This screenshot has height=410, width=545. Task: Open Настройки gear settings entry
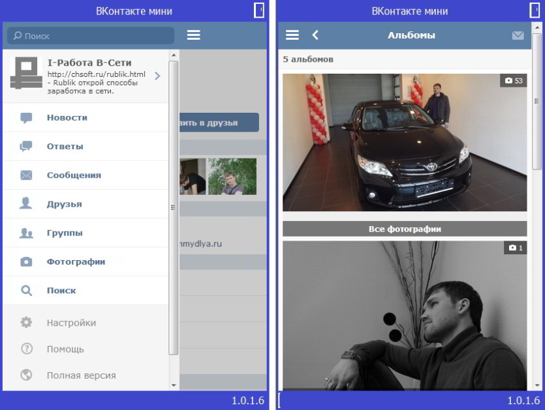(86, 323)
